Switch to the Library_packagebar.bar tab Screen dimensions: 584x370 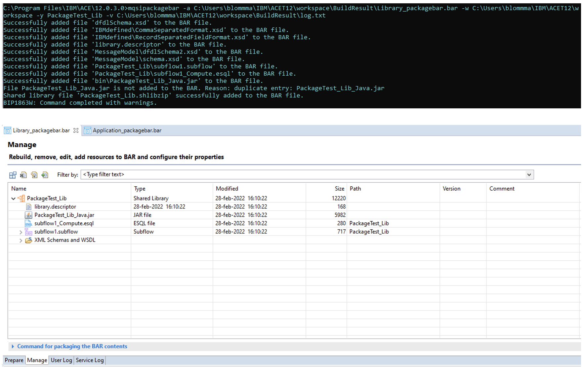pyautogui.click(x=41, y=130)
